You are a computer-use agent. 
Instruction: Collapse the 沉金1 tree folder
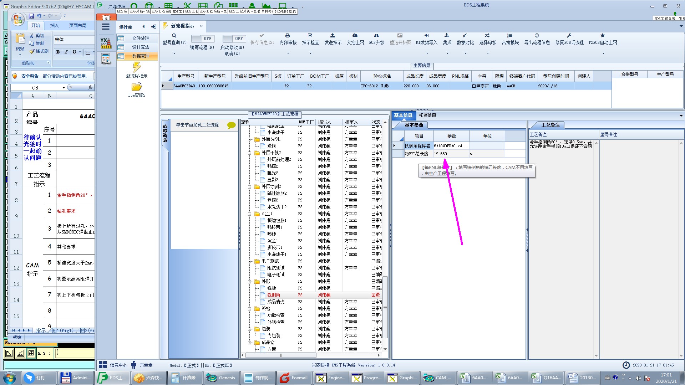(250, 214)
